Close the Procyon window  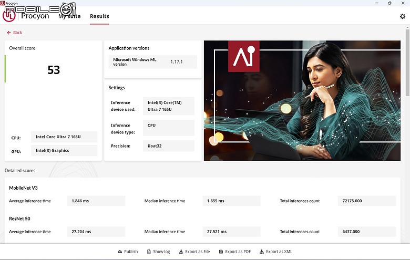click(403, 3)
